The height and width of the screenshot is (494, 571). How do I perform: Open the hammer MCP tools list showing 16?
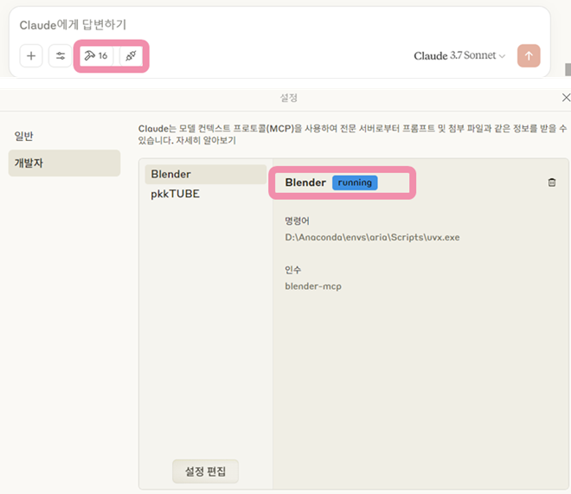click(x=95, y=56)
